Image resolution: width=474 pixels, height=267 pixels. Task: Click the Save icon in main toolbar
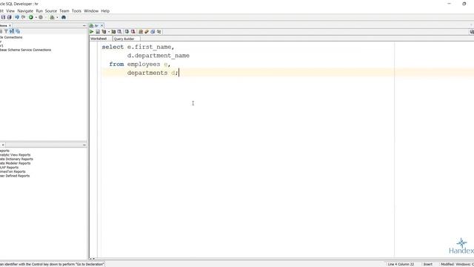pyautogui.click(x=3, y=17)
